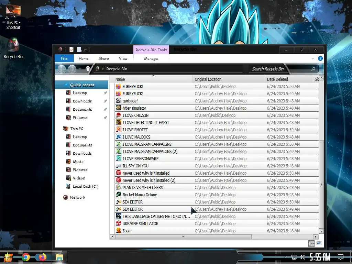
Task: Expand the address bar chevron before Recycle Bin
Action: click(x=103, y=69)
